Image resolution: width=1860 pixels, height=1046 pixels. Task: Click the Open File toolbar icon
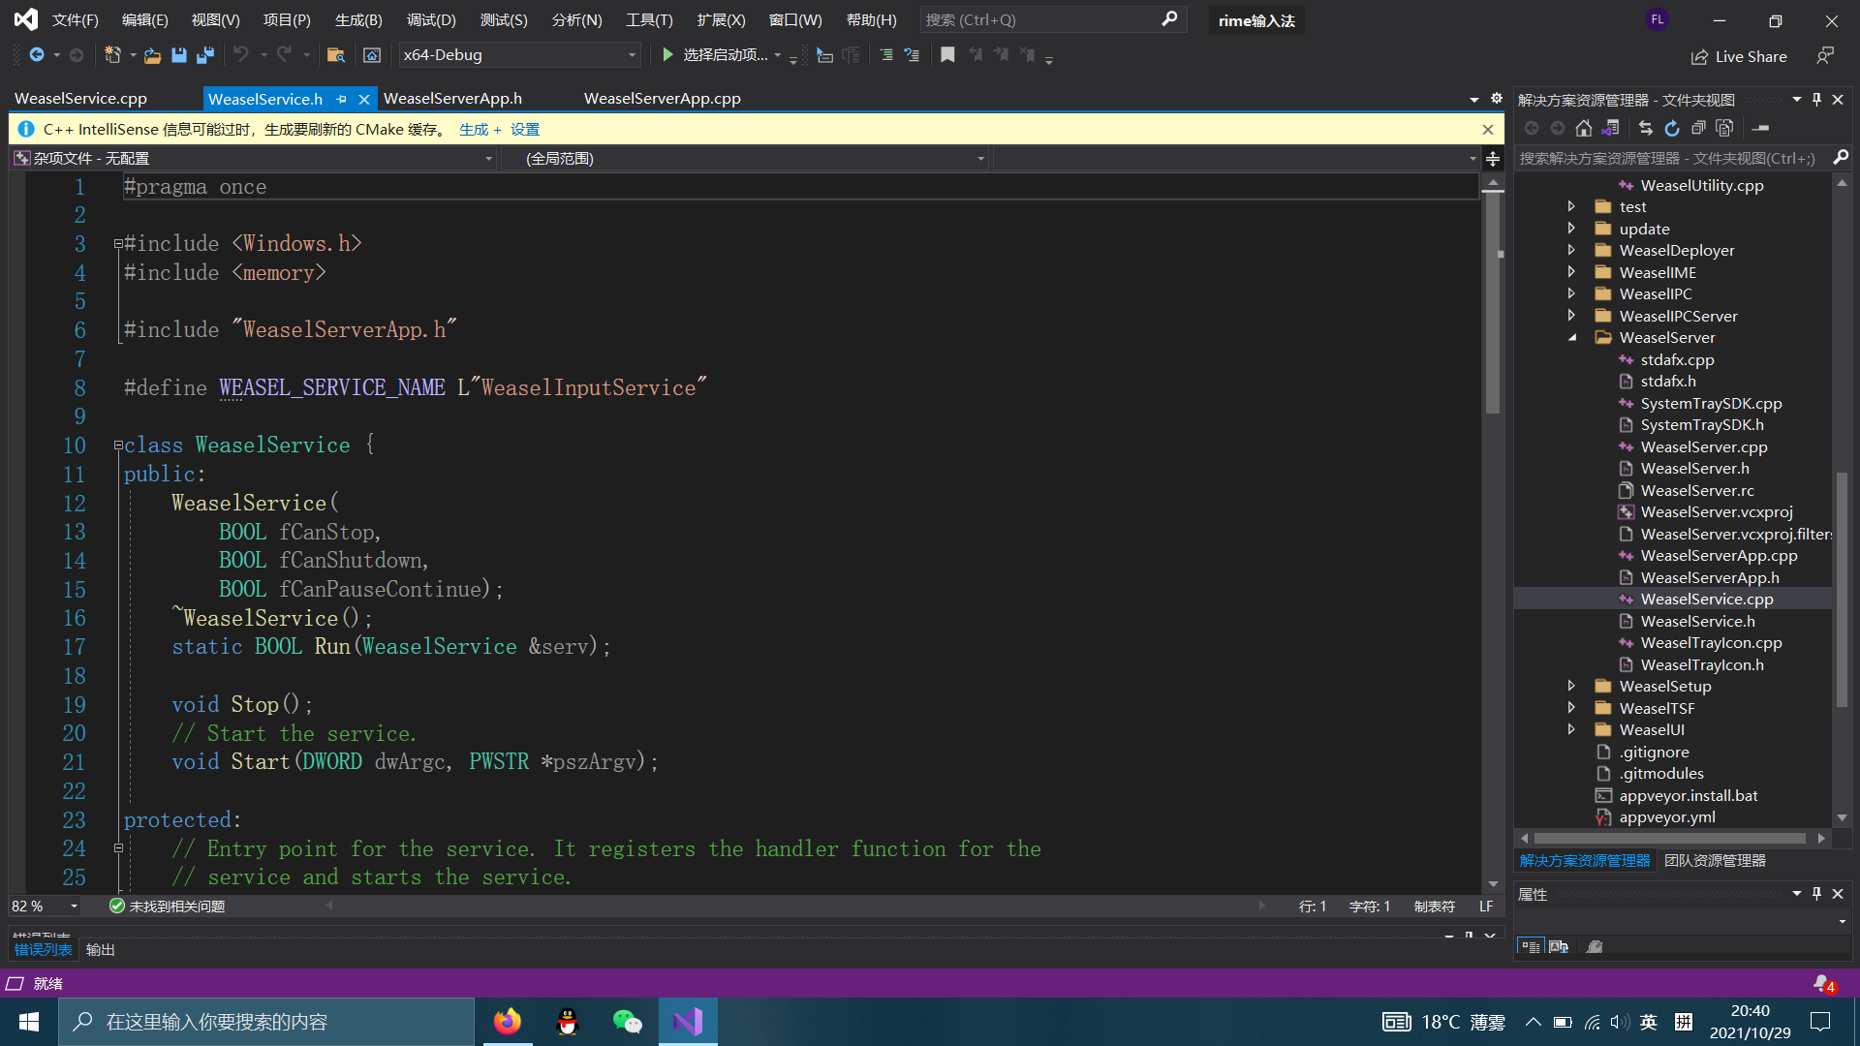tap(152, 55)
